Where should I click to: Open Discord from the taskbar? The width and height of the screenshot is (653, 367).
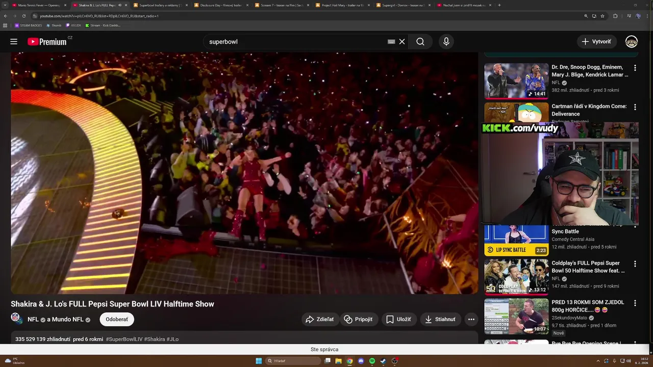tap(361, 361)
